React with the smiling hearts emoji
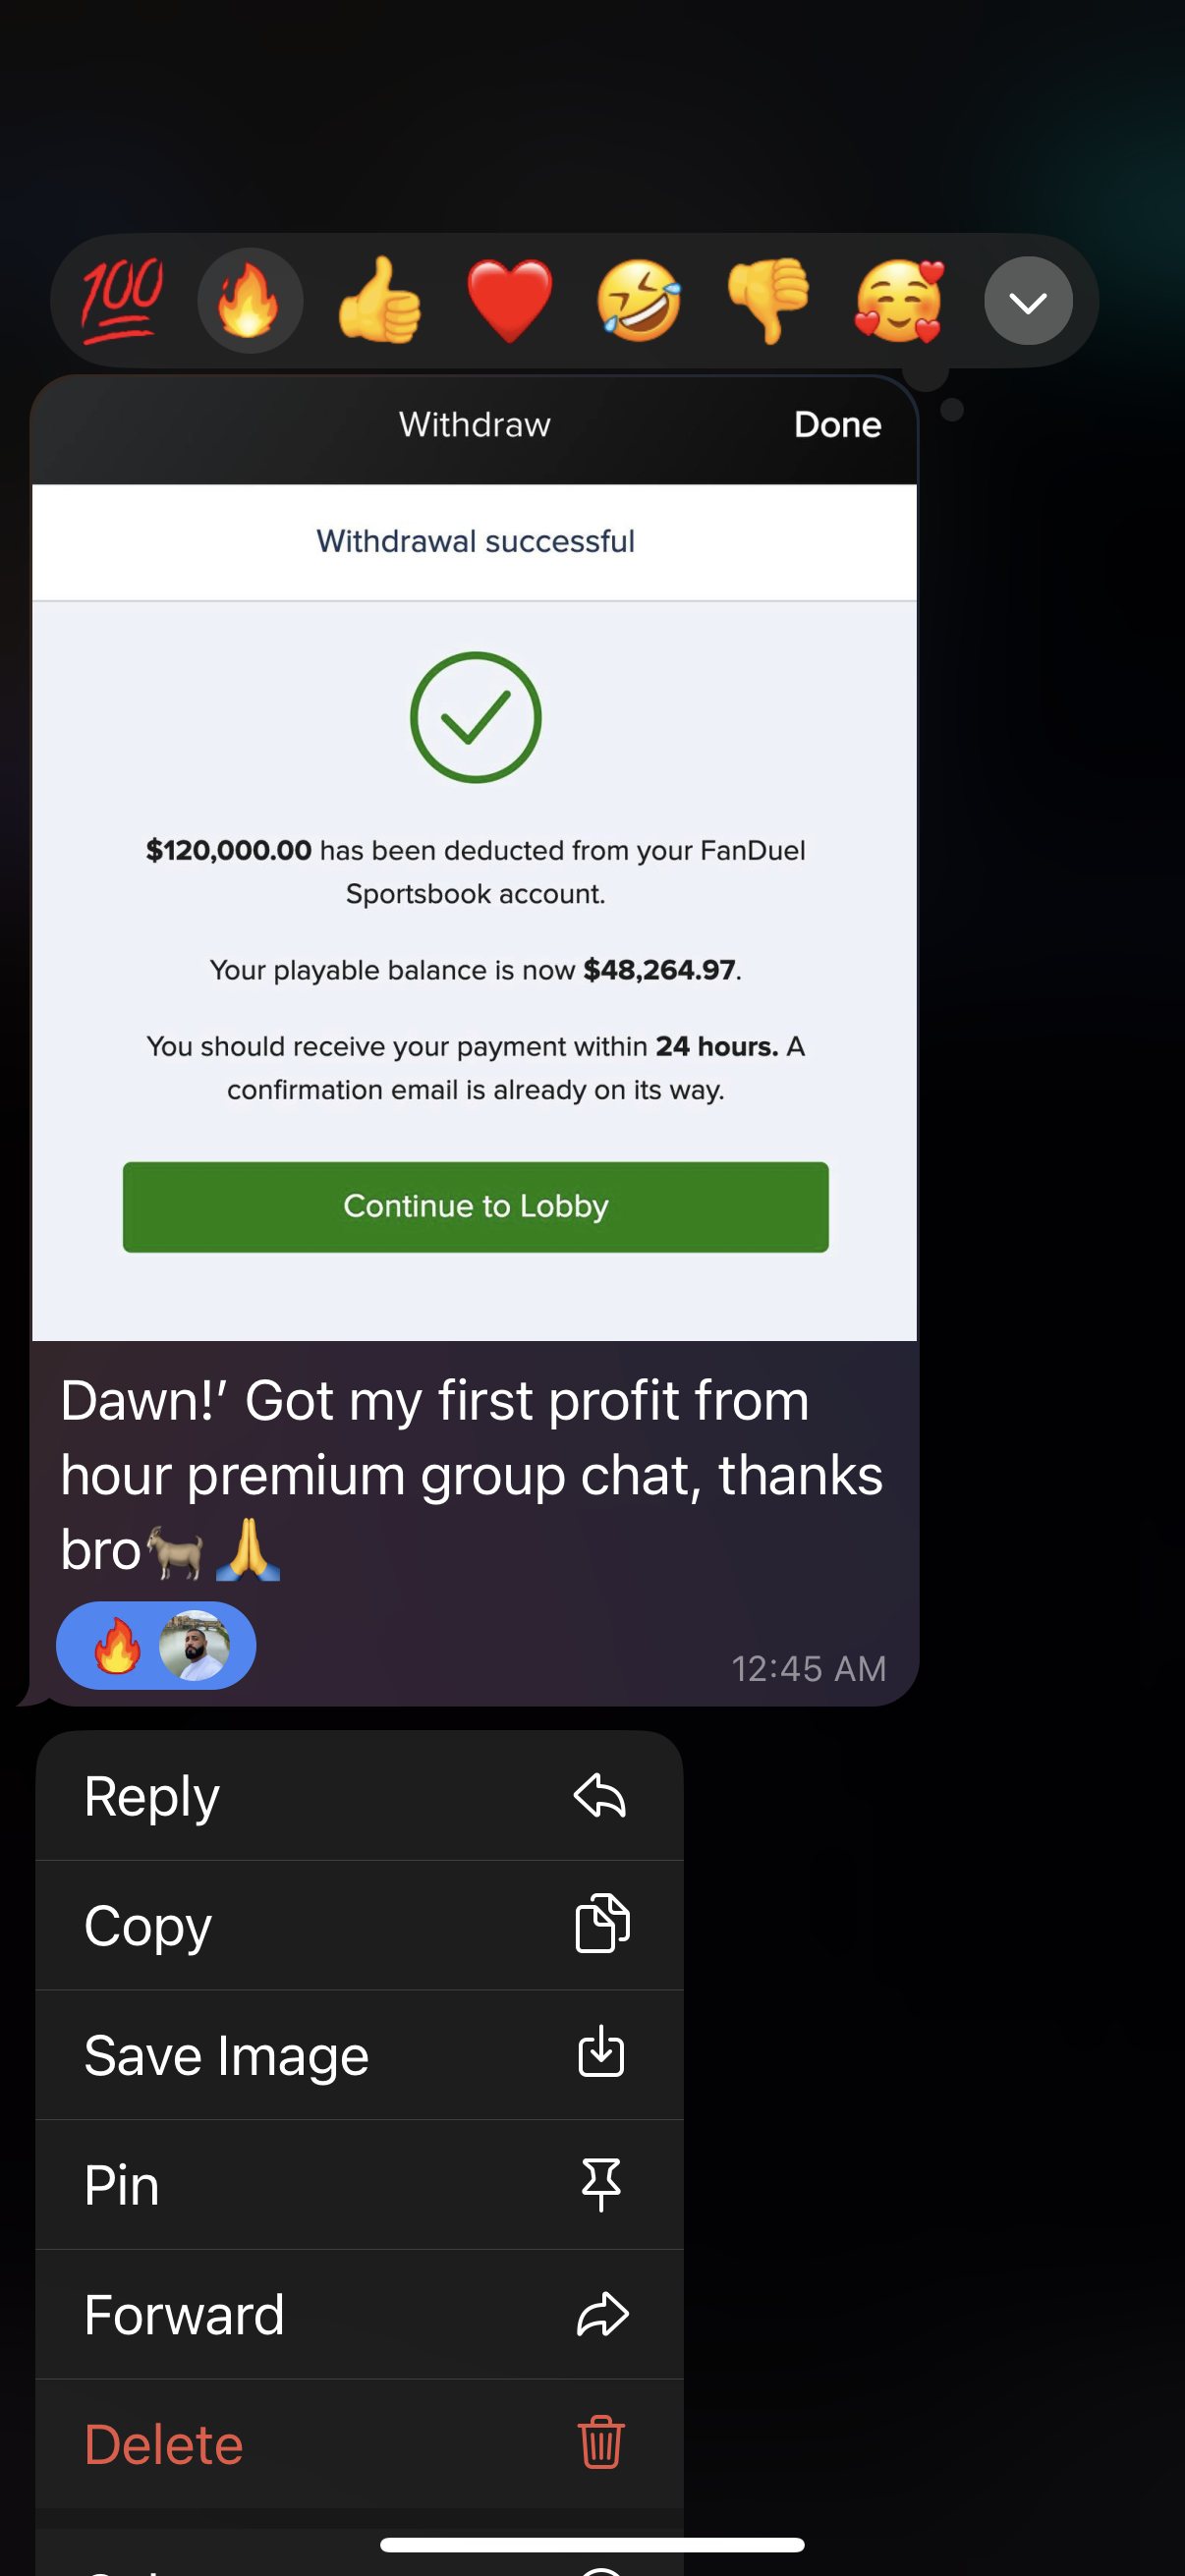The height and width of the screenshot is (2576, 1185). point(898,300)
